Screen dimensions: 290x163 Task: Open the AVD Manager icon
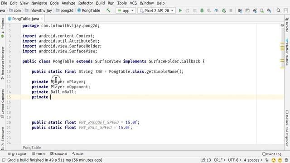[262, 11]
